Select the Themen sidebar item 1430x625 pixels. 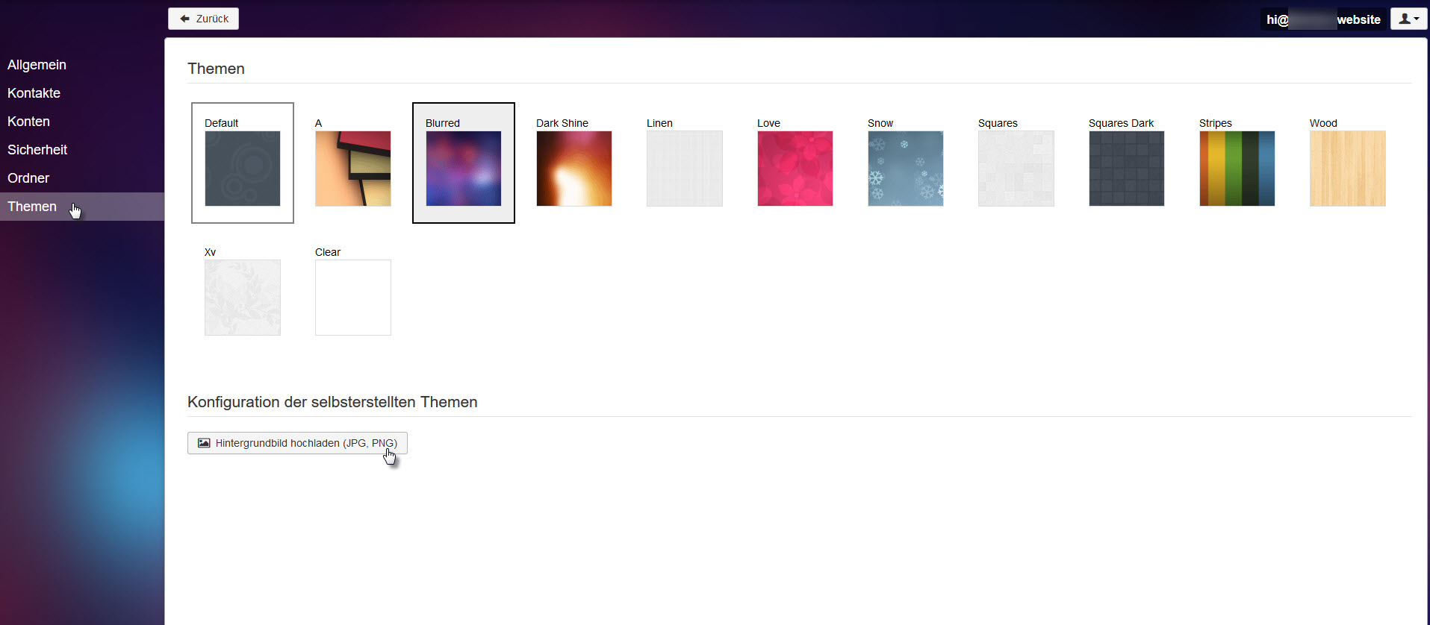[x=32, y=207]
